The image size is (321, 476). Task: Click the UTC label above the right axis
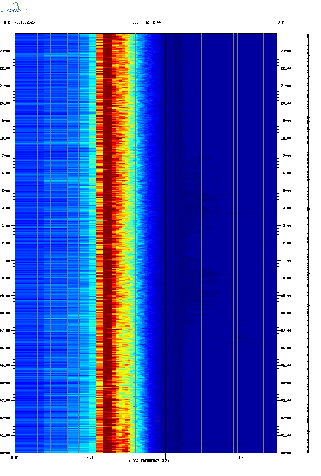tap(281, 22)
